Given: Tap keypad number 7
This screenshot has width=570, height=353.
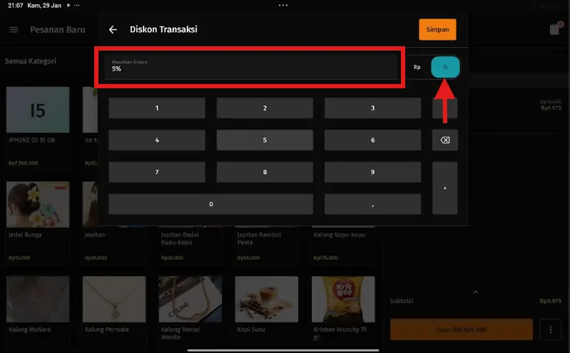Looking at the screenshot, I should [157, 172].
